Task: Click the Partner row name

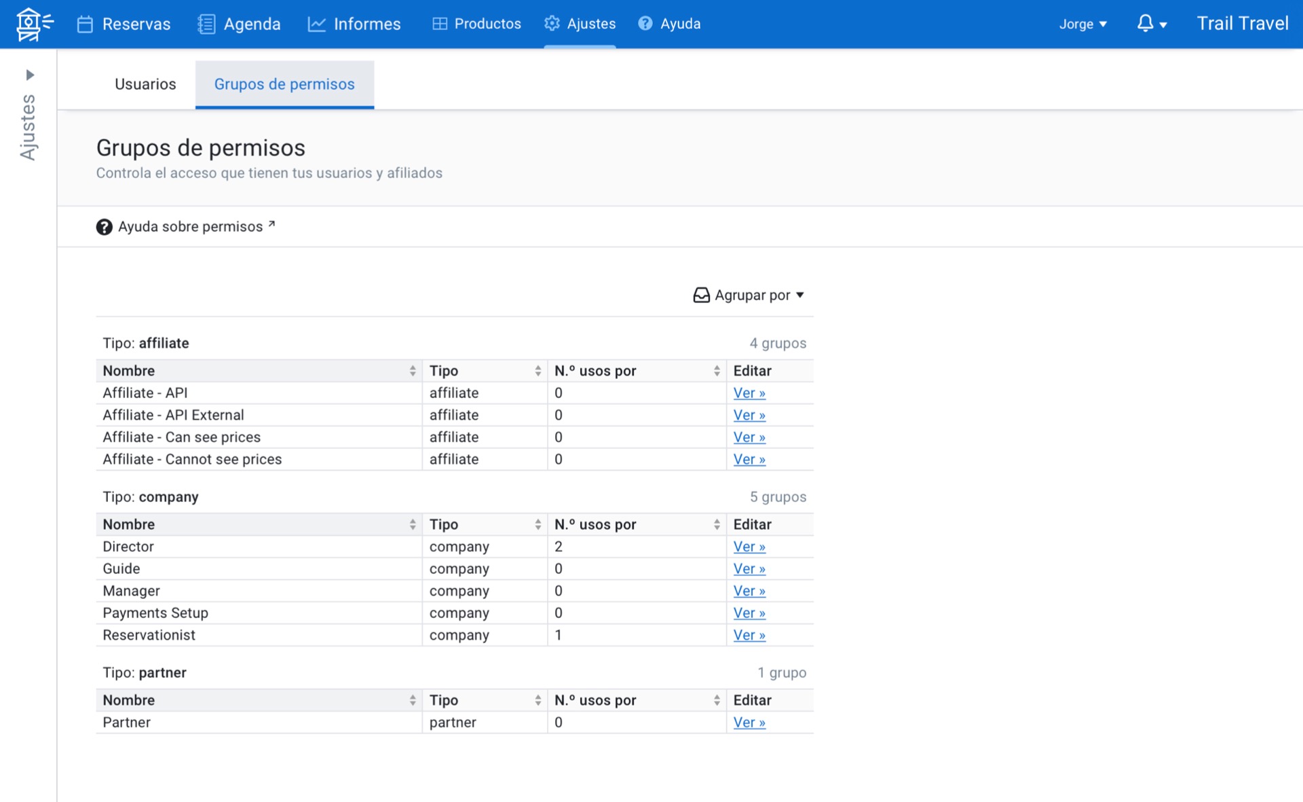Action: 126,723
